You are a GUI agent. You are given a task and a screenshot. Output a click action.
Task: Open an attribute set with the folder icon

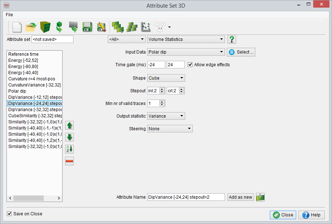[31, 27]
